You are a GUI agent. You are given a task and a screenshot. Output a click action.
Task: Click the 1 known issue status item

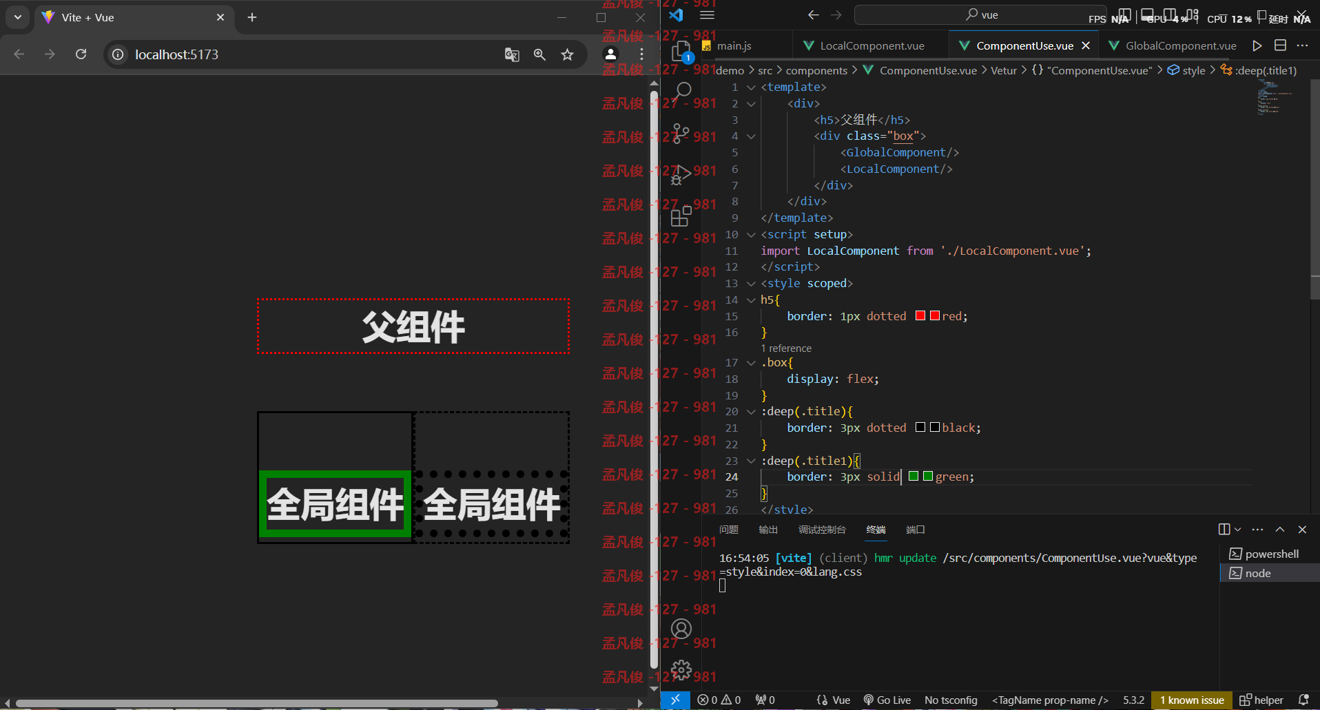1192,700
